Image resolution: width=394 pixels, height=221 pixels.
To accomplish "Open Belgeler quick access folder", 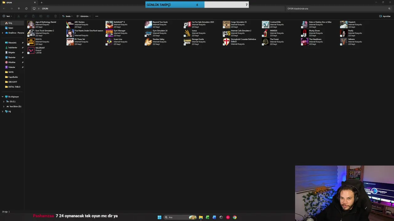I will [x=12, y=52].
